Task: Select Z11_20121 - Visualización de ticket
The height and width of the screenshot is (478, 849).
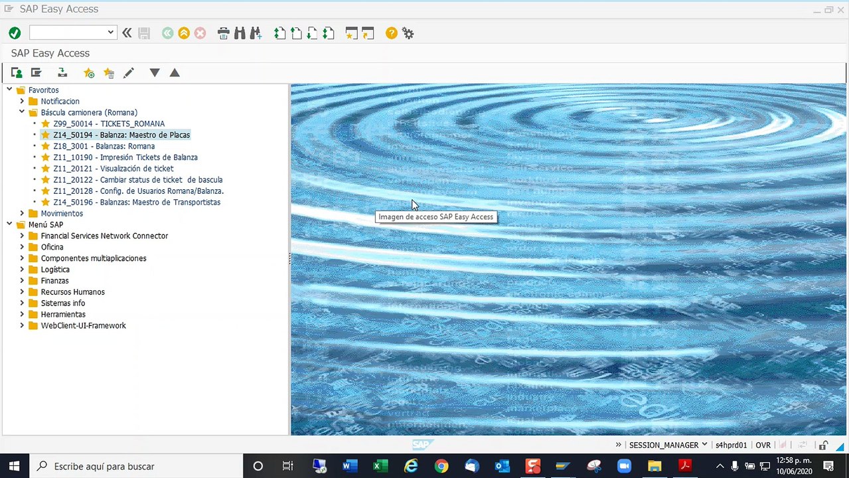Action: click(114, 169)
